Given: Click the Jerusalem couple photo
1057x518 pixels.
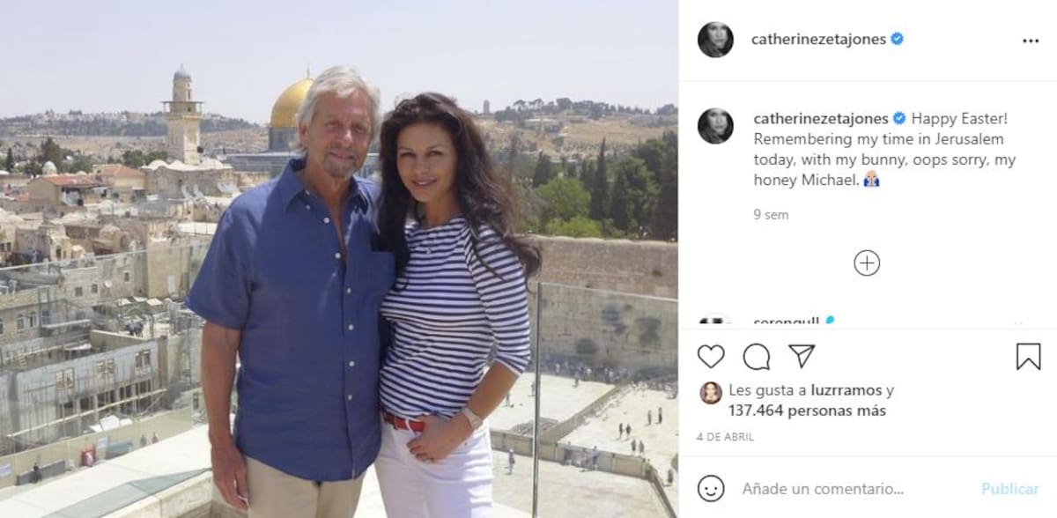Looking at the screenshot, I should point(339,259).
